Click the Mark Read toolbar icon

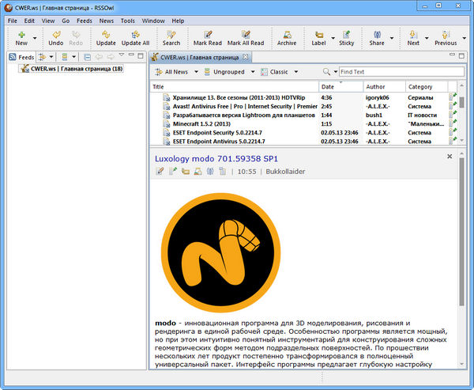207,38
